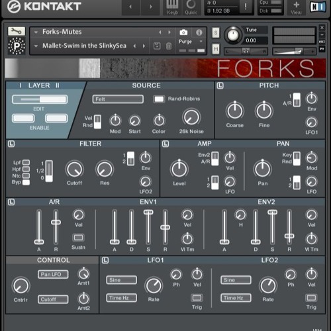
Task: Select the Lpf filter type
Action: 26,162
